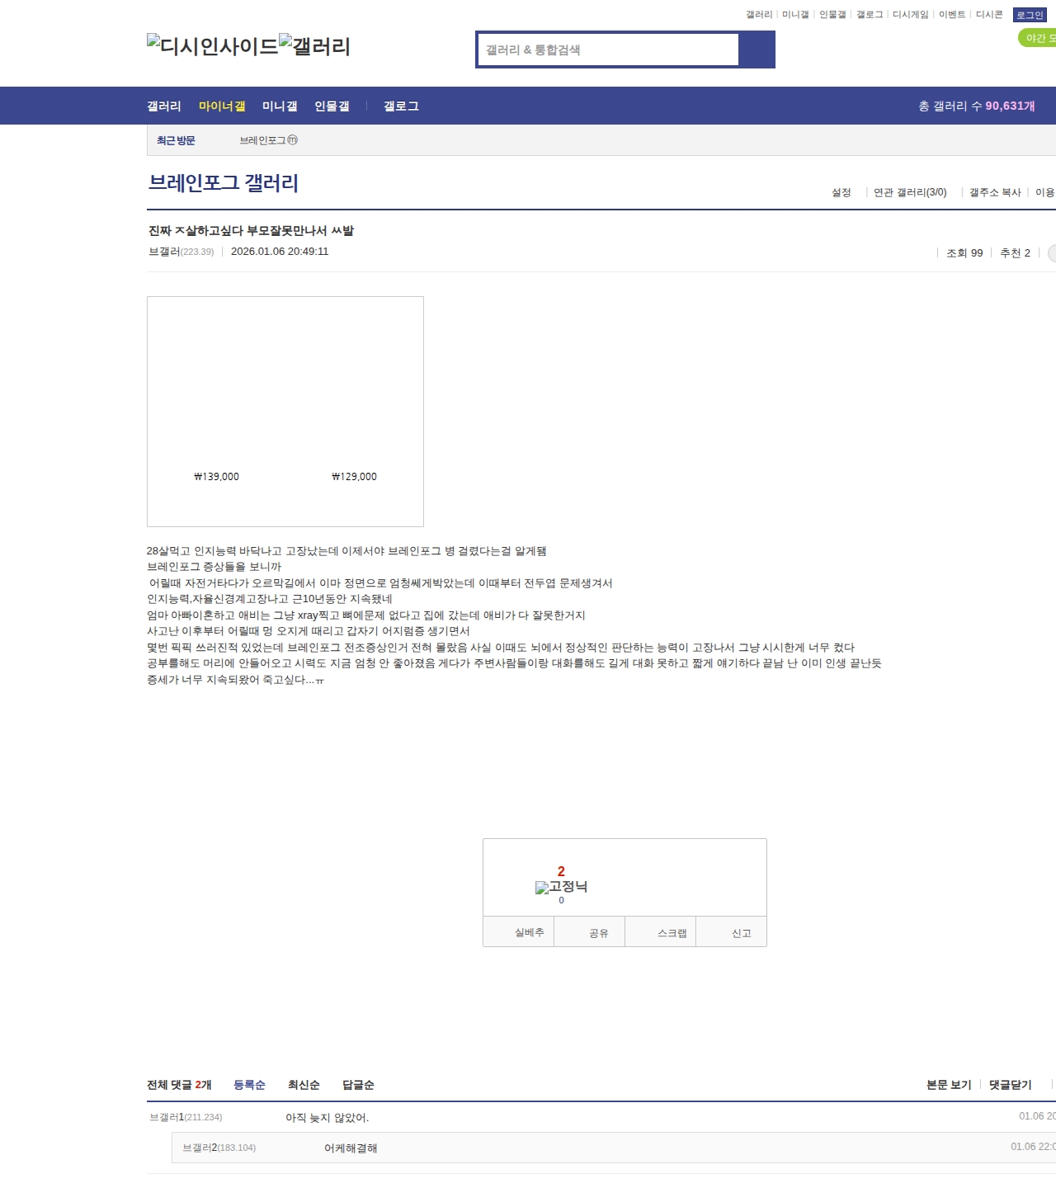This screenshot has width=1056, height=1188.
Task: Click the 갤러리 logo image in header
Action: (315, 46)
